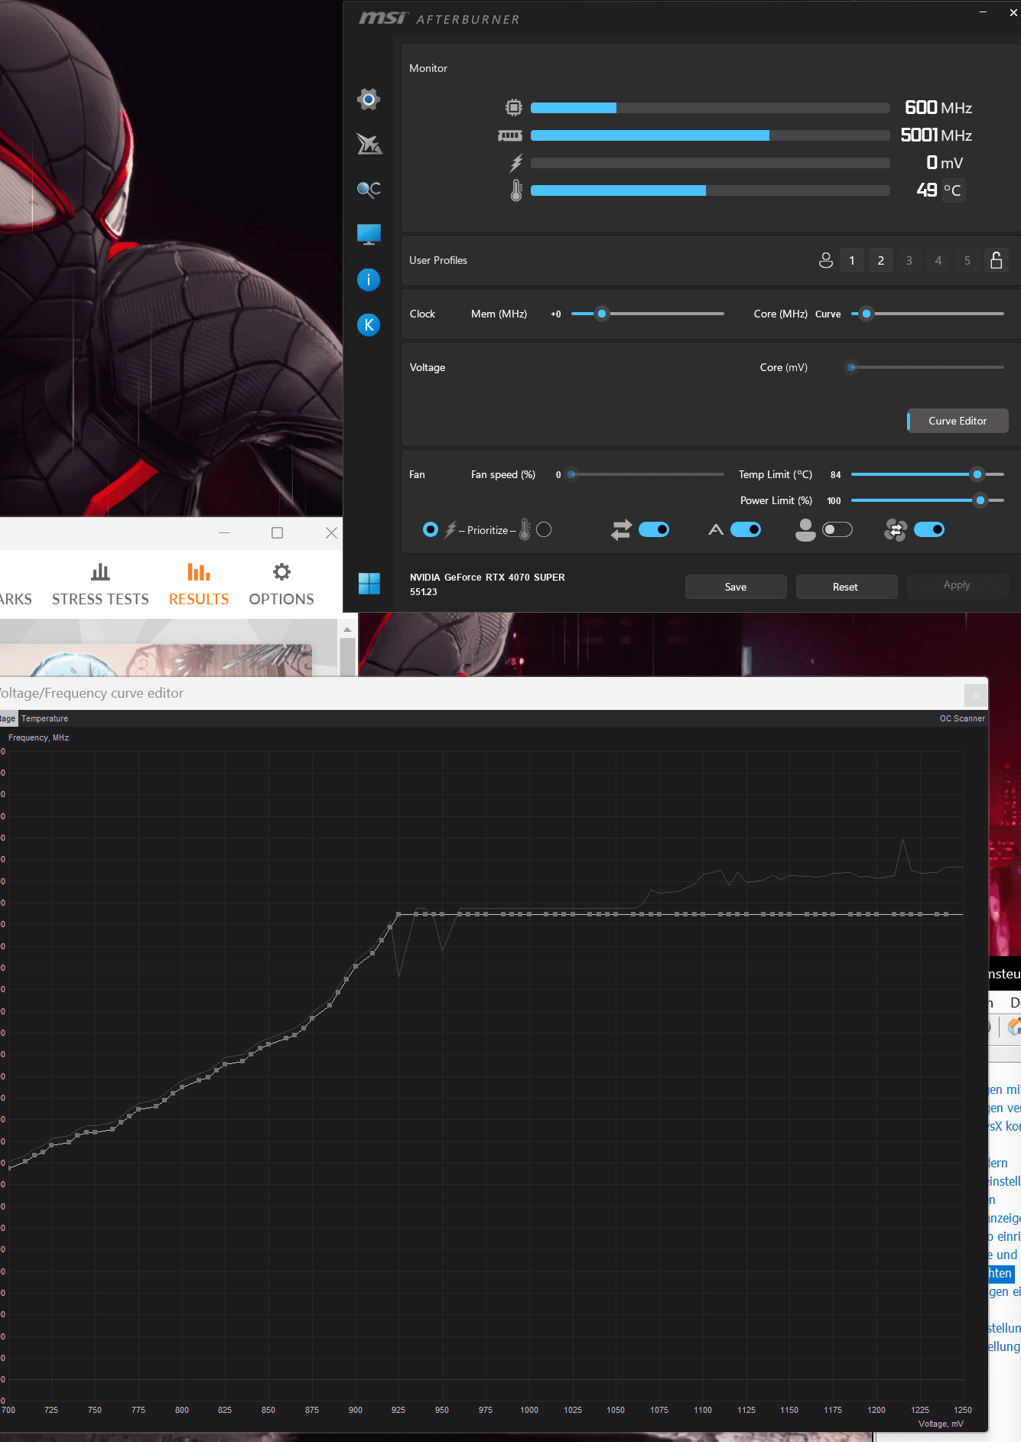1021x1442 pixels.
Task: Select user profile 1
Action: pyautogui.click(x=852, y=260)
